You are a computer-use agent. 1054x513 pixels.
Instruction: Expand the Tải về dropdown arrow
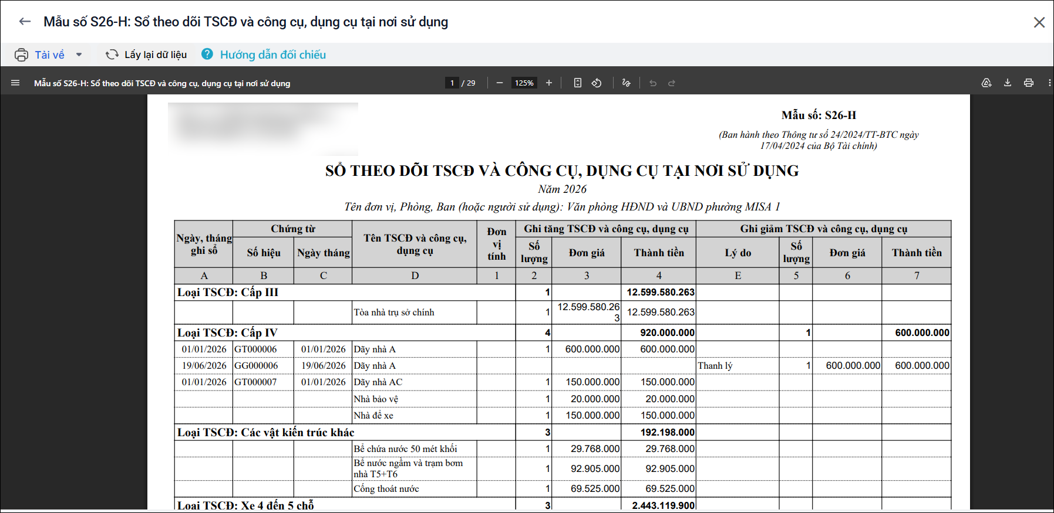(79, 55)
